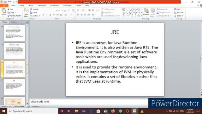The image size is (202, 114).
Task: Switch to the Design tab
Action: 31,6
